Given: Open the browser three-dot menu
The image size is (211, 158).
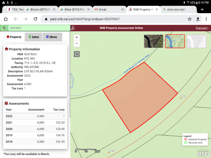Looking at the screenshot, I should tap(206, 19).
